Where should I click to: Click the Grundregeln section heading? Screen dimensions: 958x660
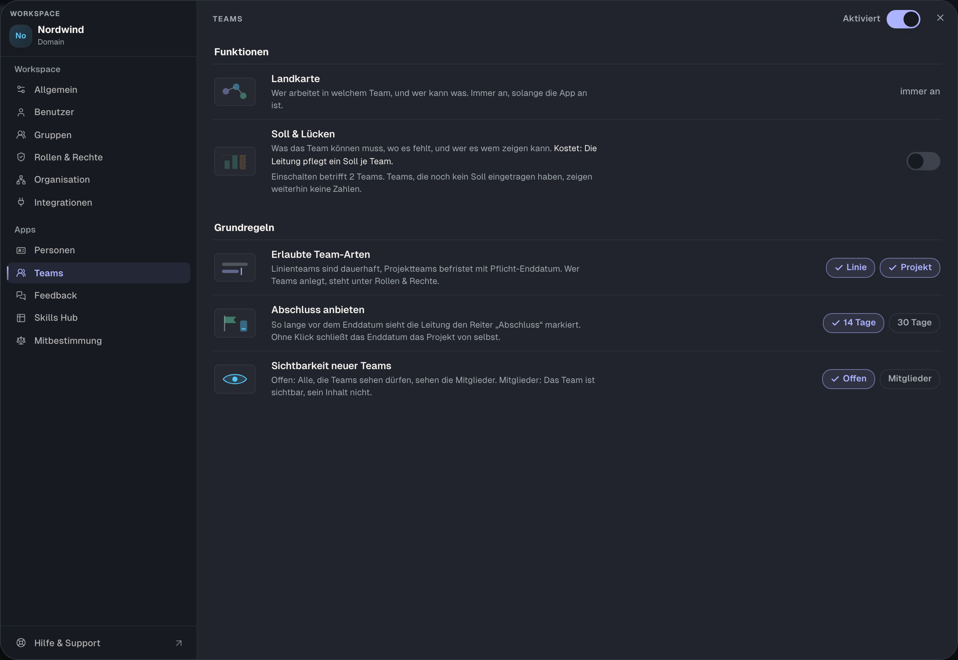pos(244,228)
